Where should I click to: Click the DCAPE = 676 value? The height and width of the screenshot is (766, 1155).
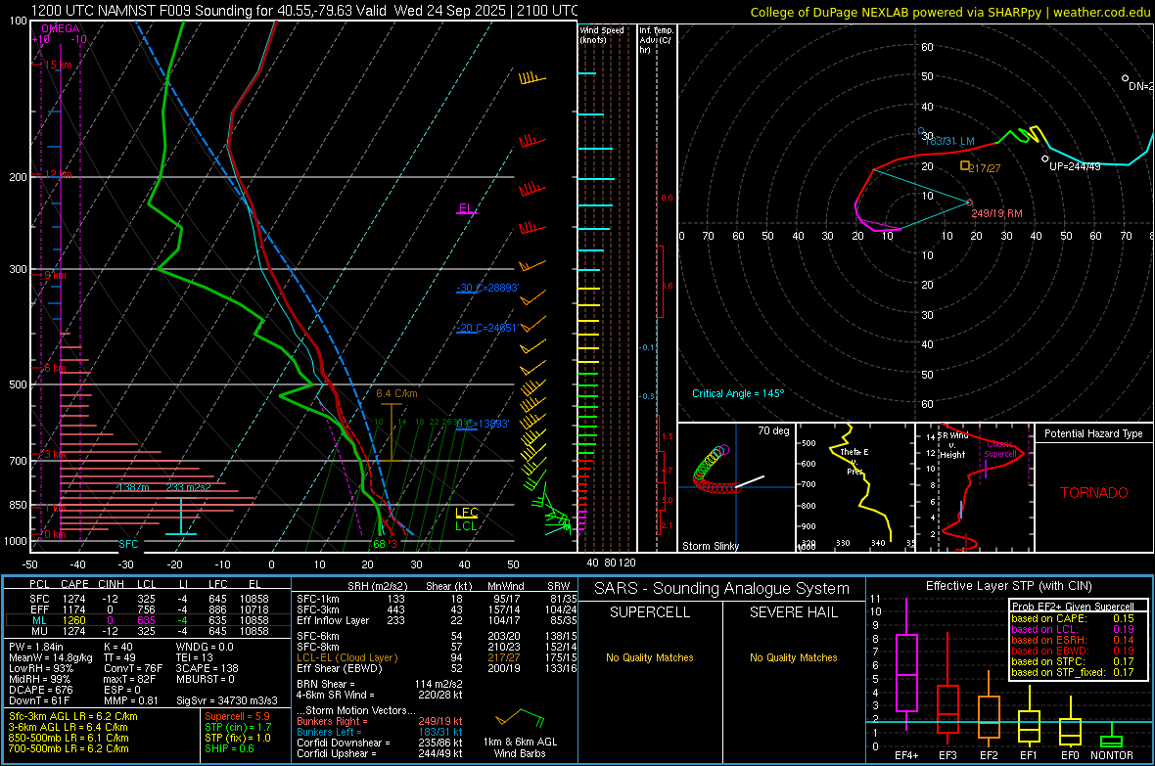[x=41, y=690]
